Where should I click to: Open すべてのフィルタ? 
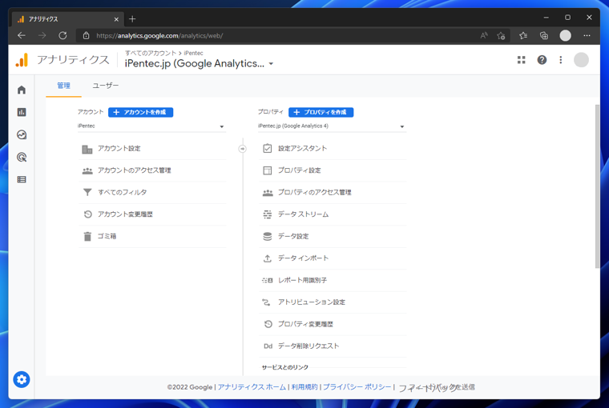pos(152,192)
